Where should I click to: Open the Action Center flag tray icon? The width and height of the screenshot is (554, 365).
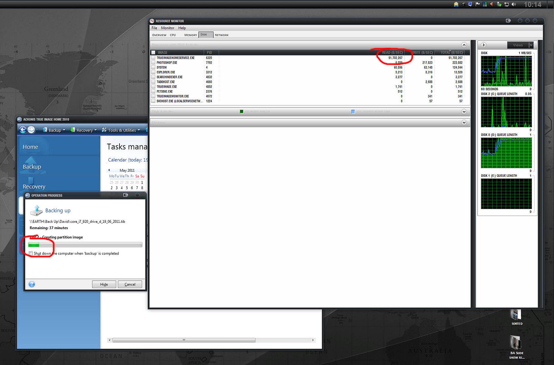pos(477,4)
